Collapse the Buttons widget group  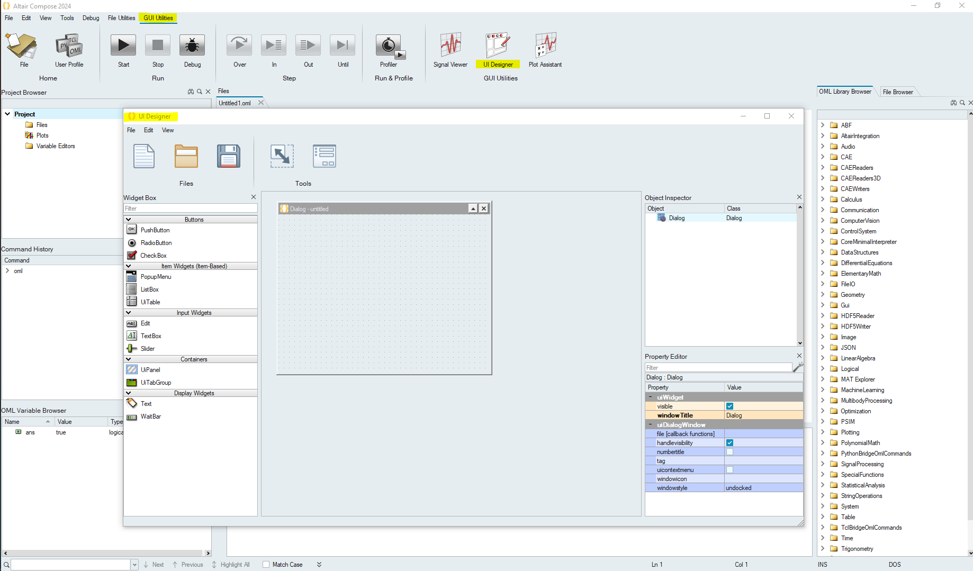click(x=128, y=220)
